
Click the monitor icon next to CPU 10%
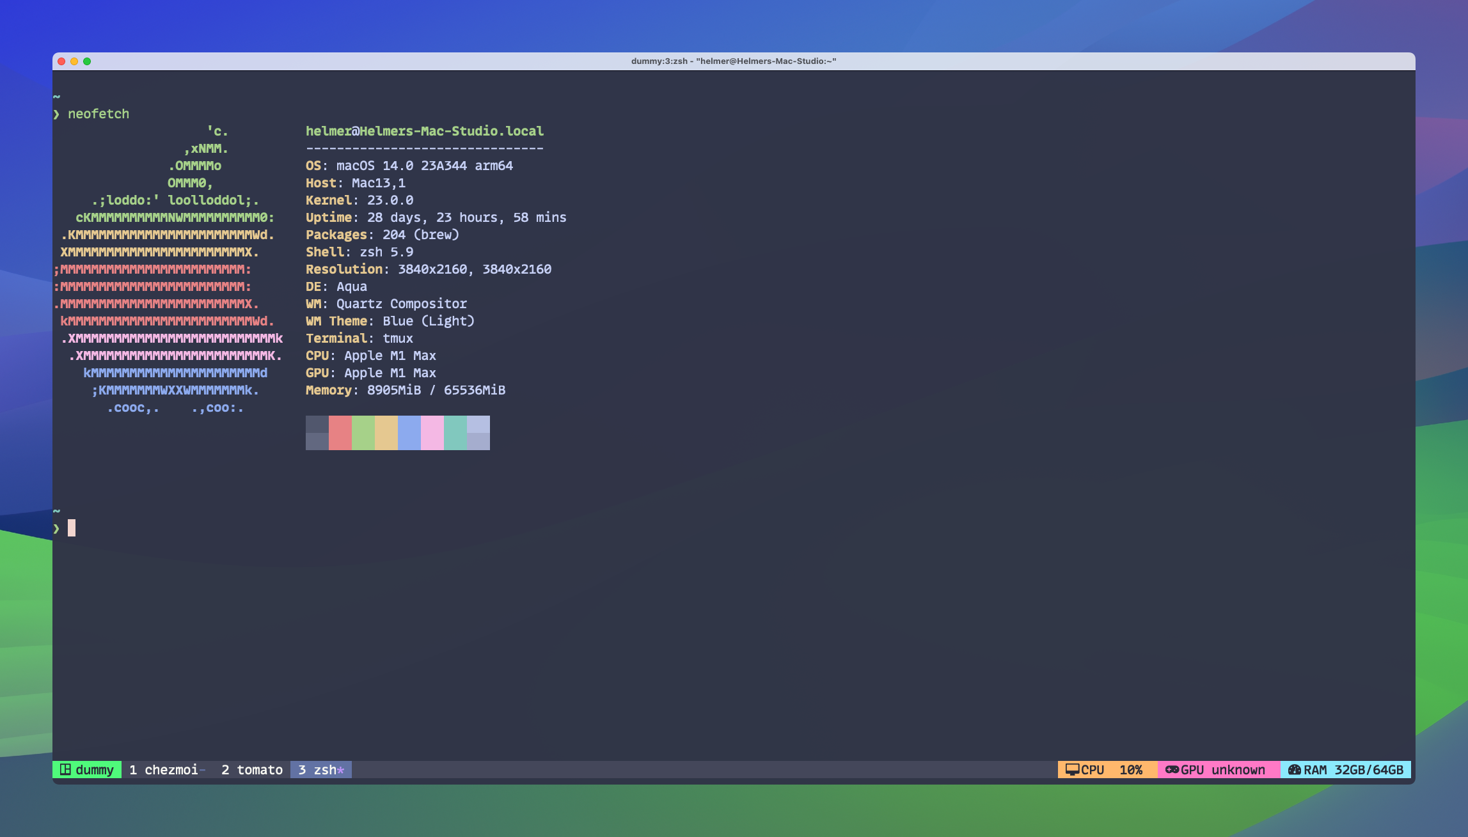(x=1073, y=770)
